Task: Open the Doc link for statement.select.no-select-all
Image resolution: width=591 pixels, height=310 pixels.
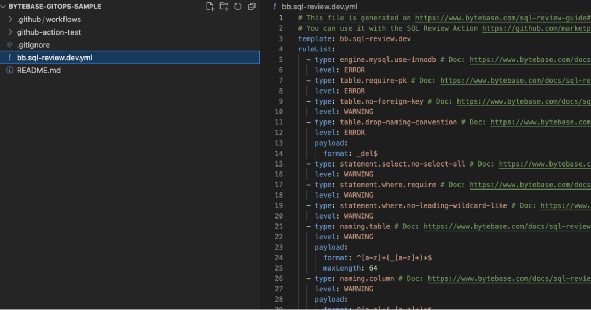Action: [544, 164]
